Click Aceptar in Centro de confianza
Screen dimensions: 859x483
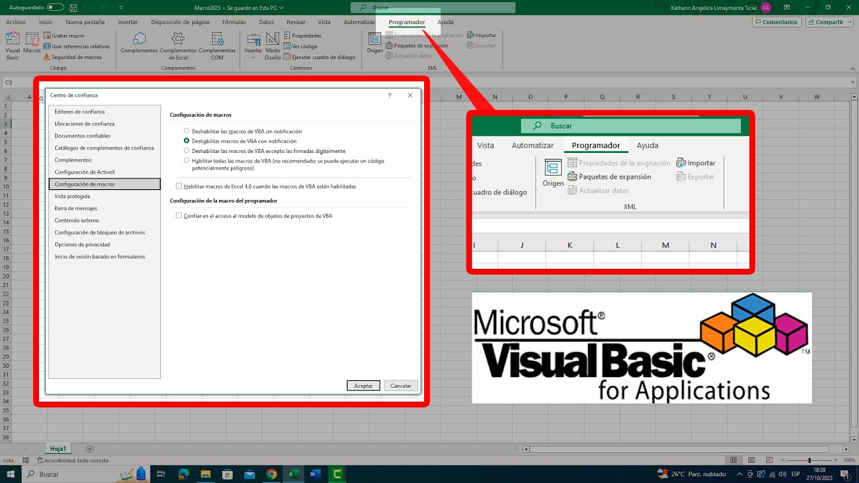[x=363, y=386]
